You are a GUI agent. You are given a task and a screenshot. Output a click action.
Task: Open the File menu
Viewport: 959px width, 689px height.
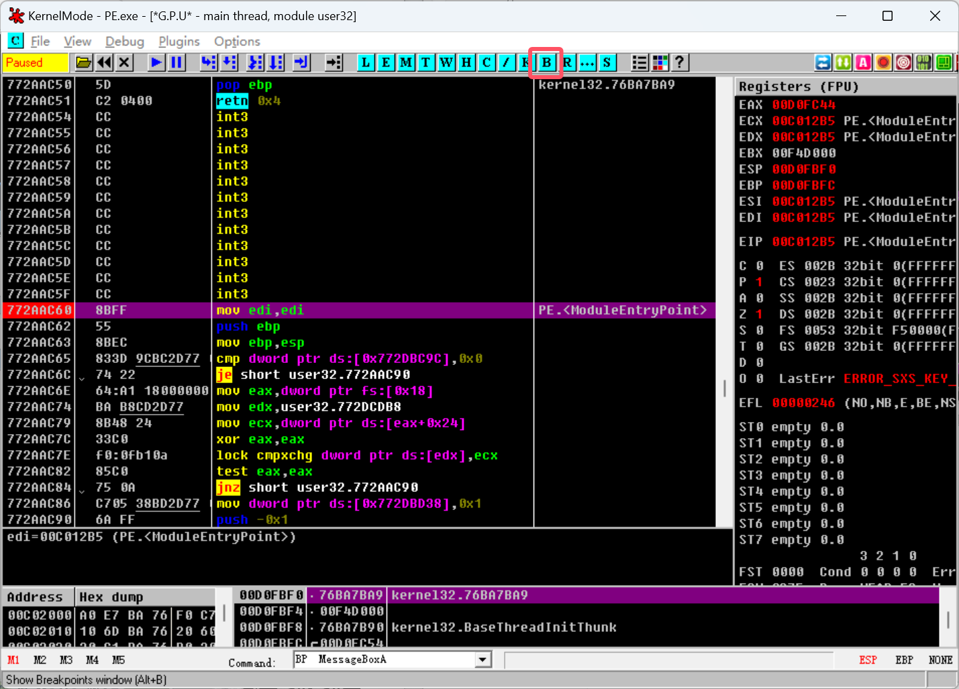40,41
